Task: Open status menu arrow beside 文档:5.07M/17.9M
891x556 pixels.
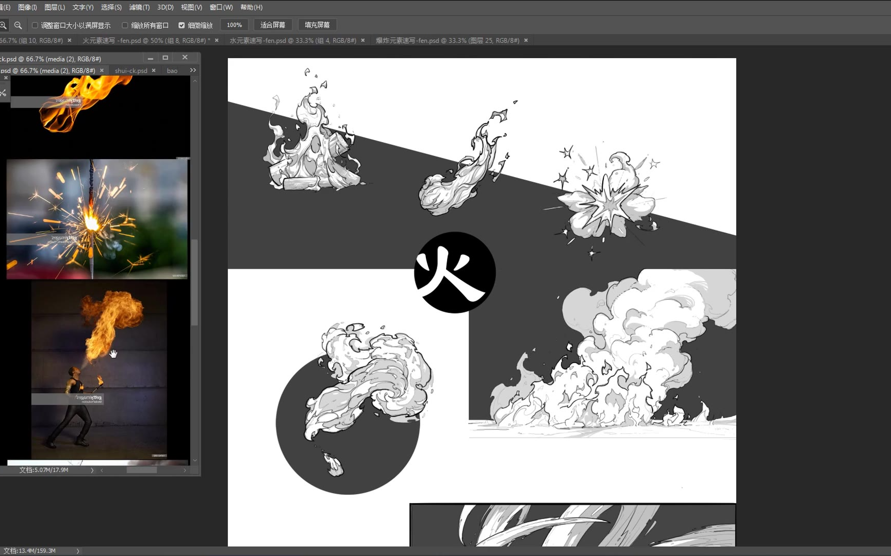Action: coord(92,470)
